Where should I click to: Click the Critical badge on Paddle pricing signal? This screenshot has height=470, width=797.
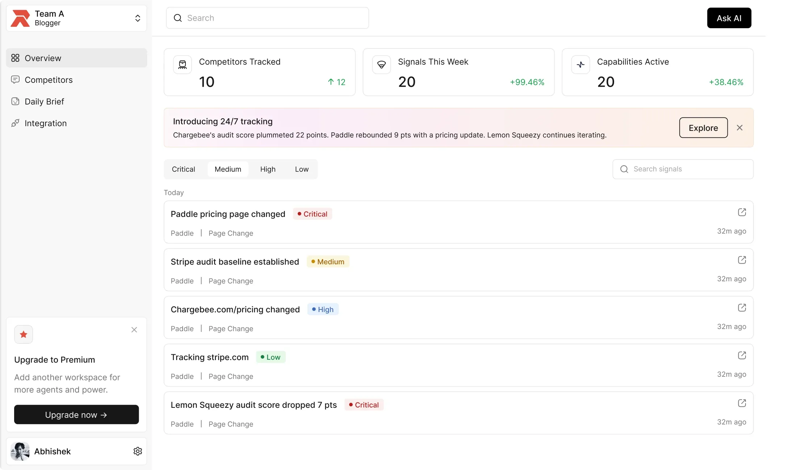click(312, 214)
